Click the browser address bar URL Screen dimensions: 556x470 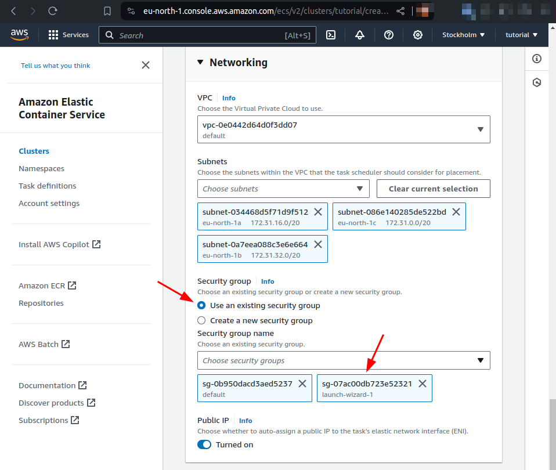[x=266, y=12]
